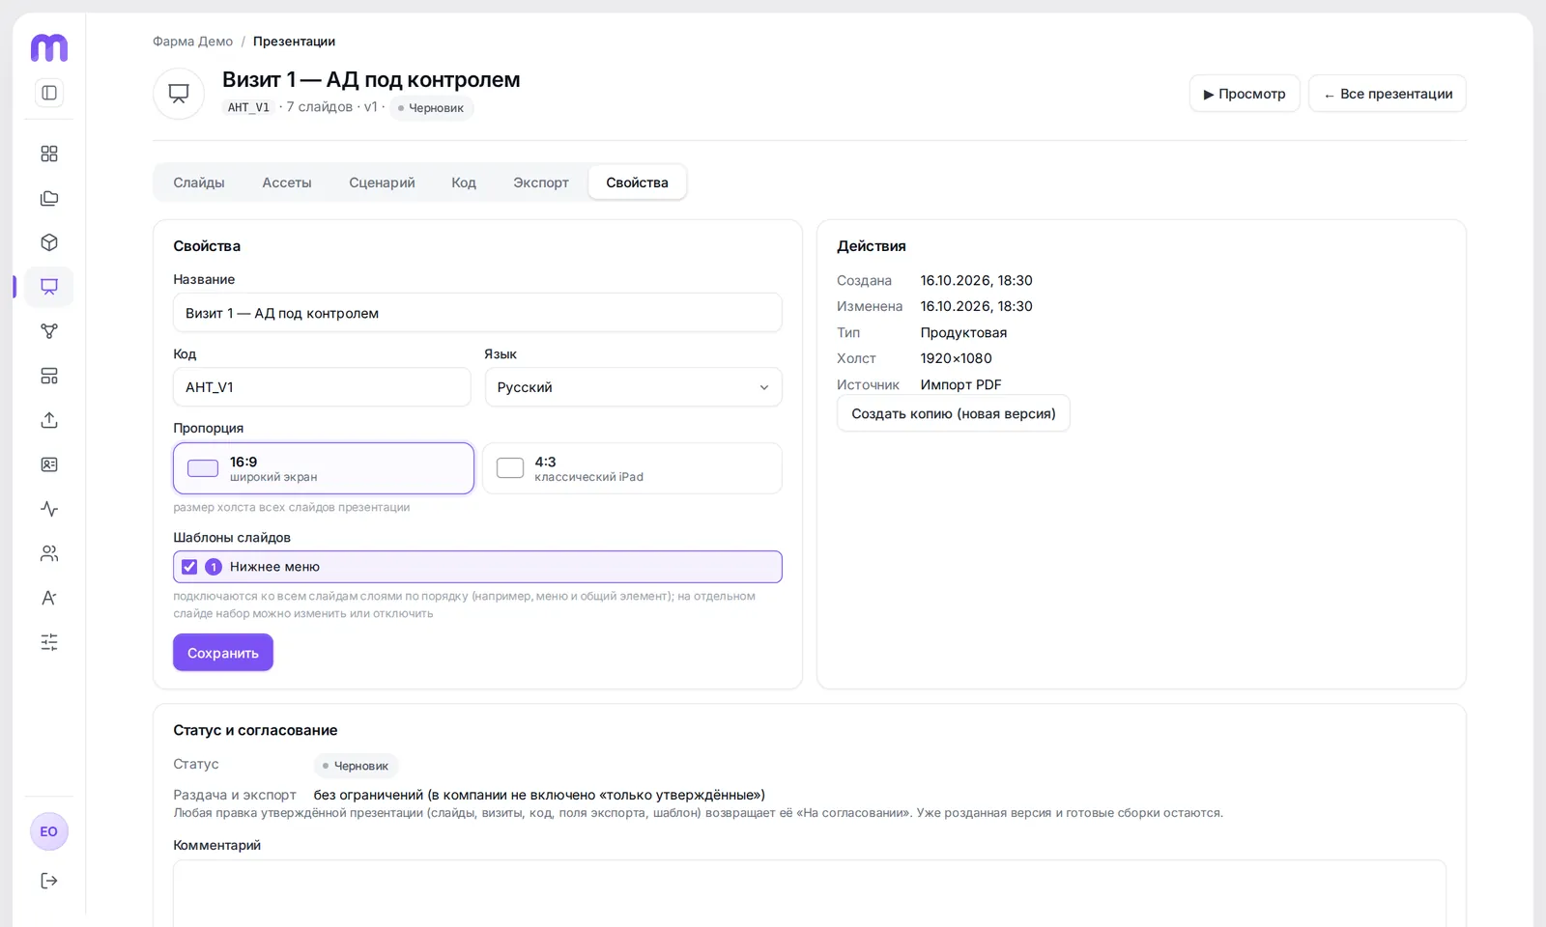The height and width of the screenshot is (927, 1546).
Task: Switch to the Ассеты tab
Action: click(x=287, y=183)
